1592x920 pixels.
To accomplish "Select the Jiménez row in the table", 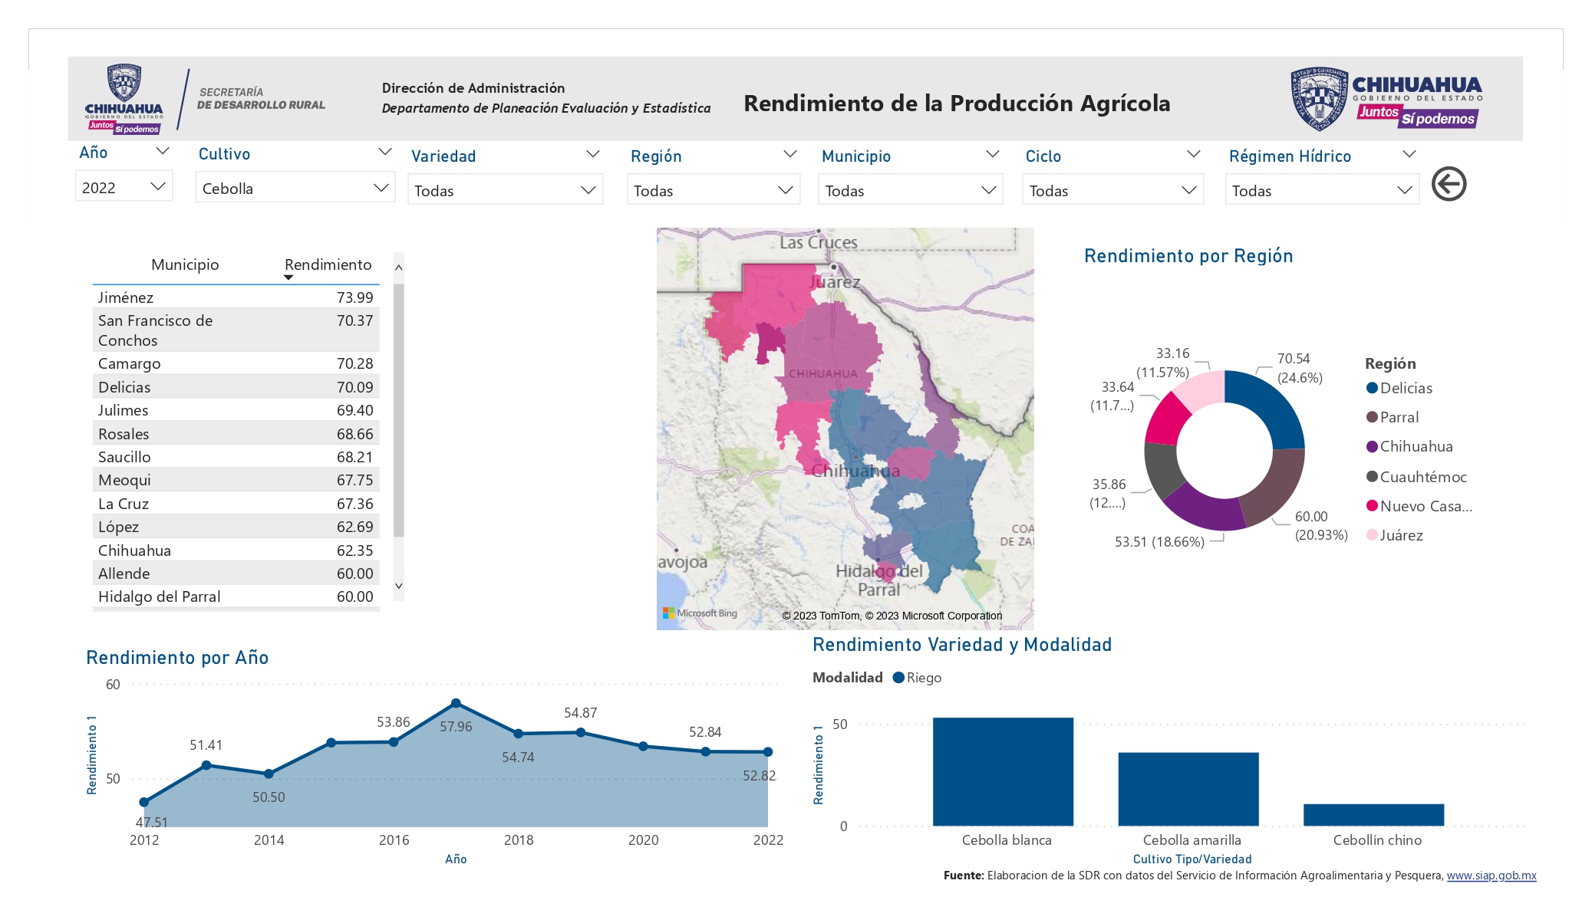I will pos(236,297).
